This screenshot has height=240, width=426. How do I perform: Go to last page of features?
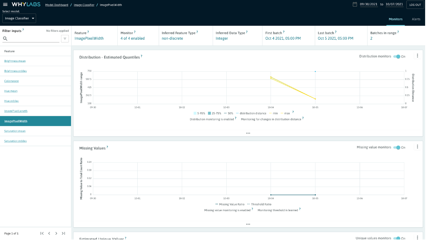click(x=63, y=233)
